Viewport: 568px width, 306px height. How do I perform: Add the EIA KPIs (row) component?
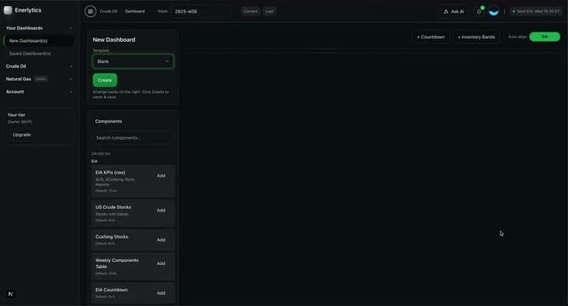pyautogui.click(x=161, y=176)
